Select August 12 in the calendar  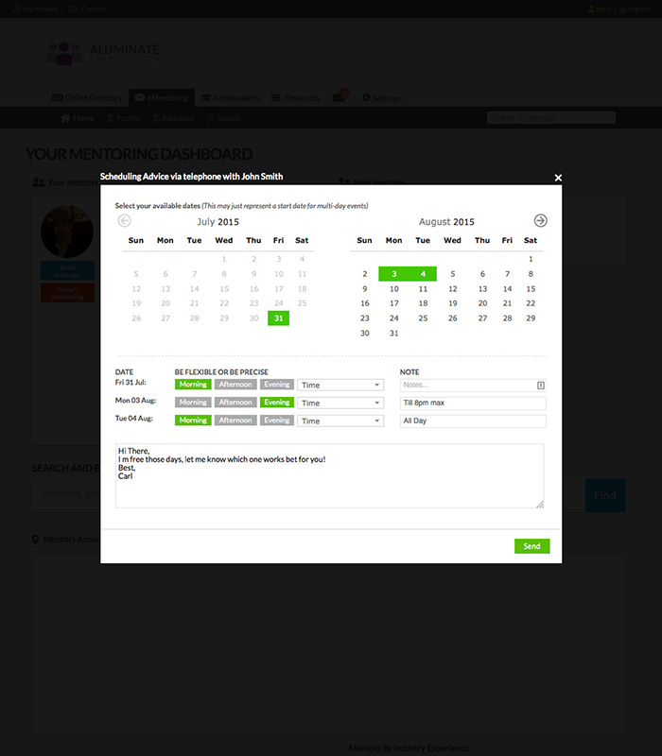pyautogui.click(x=453, y=289)
